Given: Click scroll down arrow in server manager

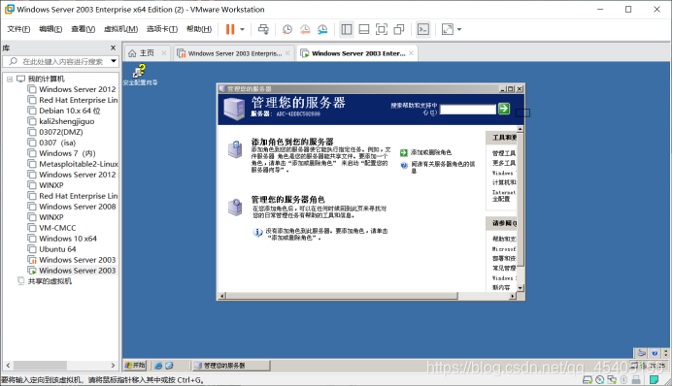Looking at the screenshot, I should click(521, 288).
